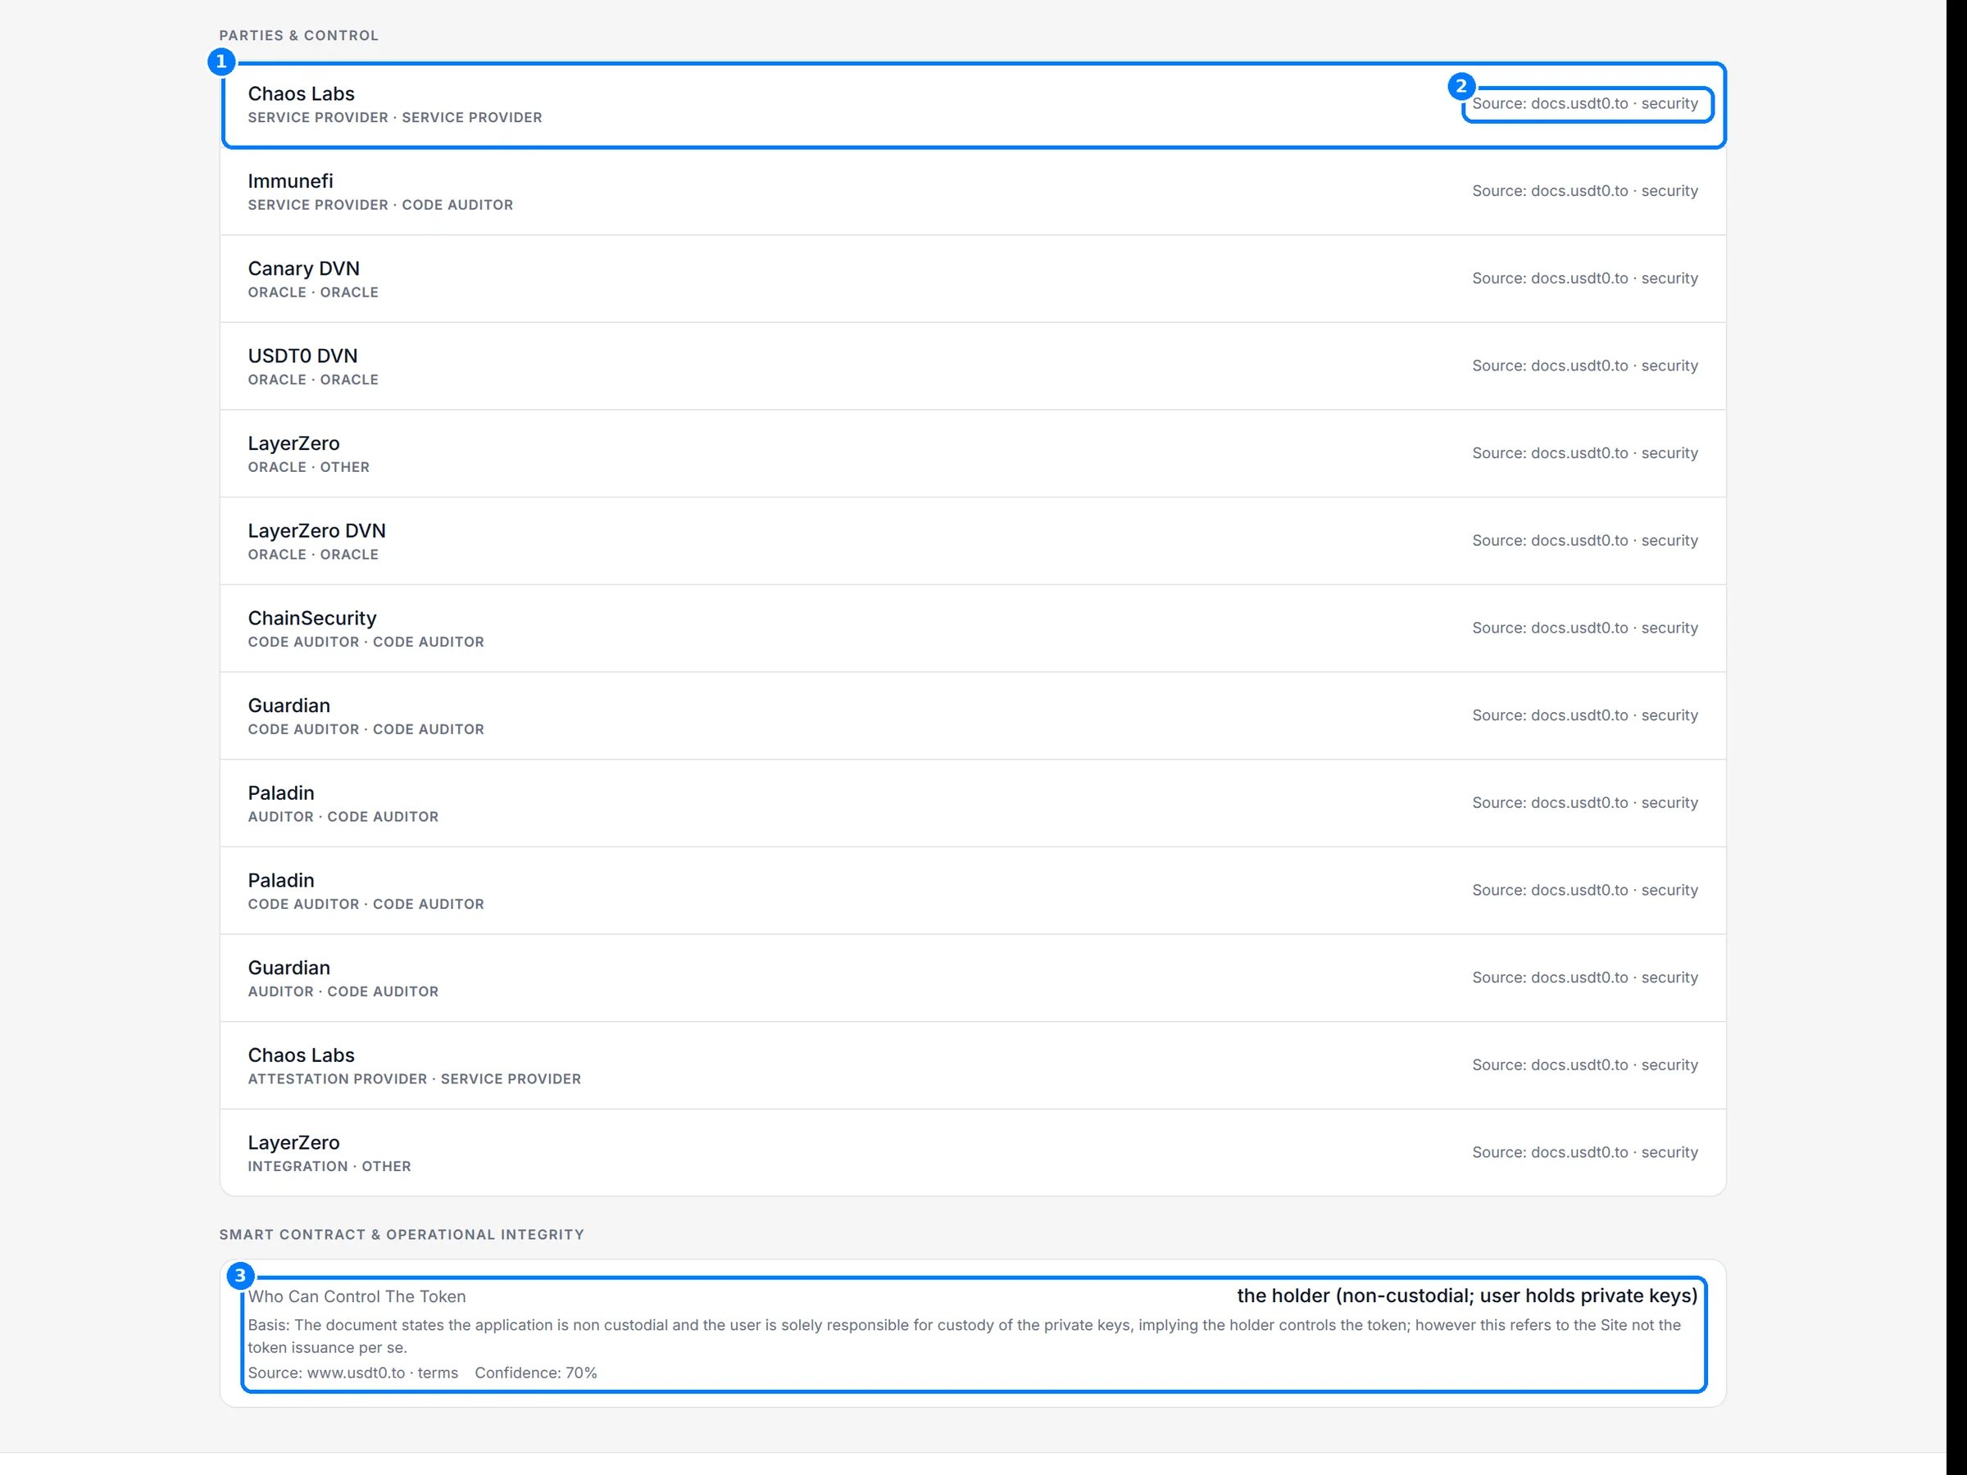
Task: Select LayerZero name above 'ORACLE · OTHER'
Action: tap(293, 442)
